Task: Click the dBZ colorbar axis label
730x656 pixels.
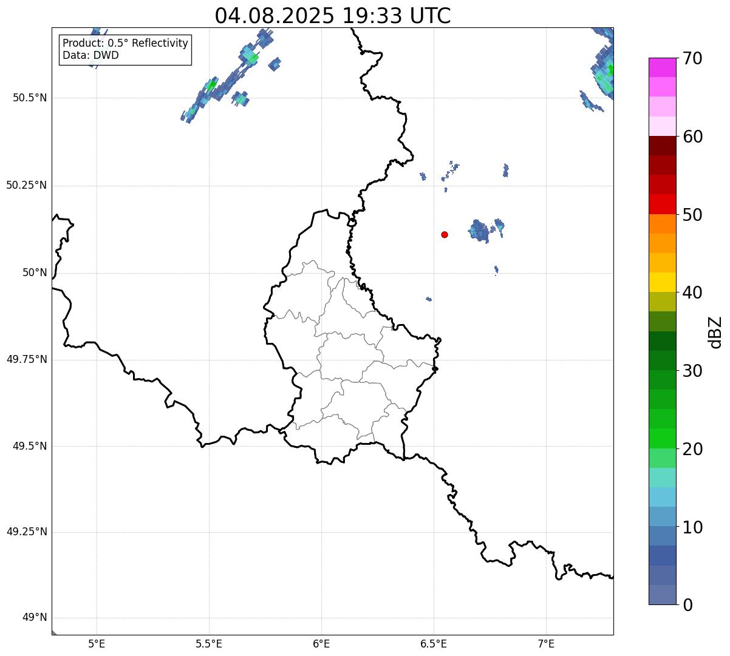Action: (715, 332)
